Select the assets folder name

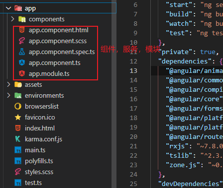33,85
